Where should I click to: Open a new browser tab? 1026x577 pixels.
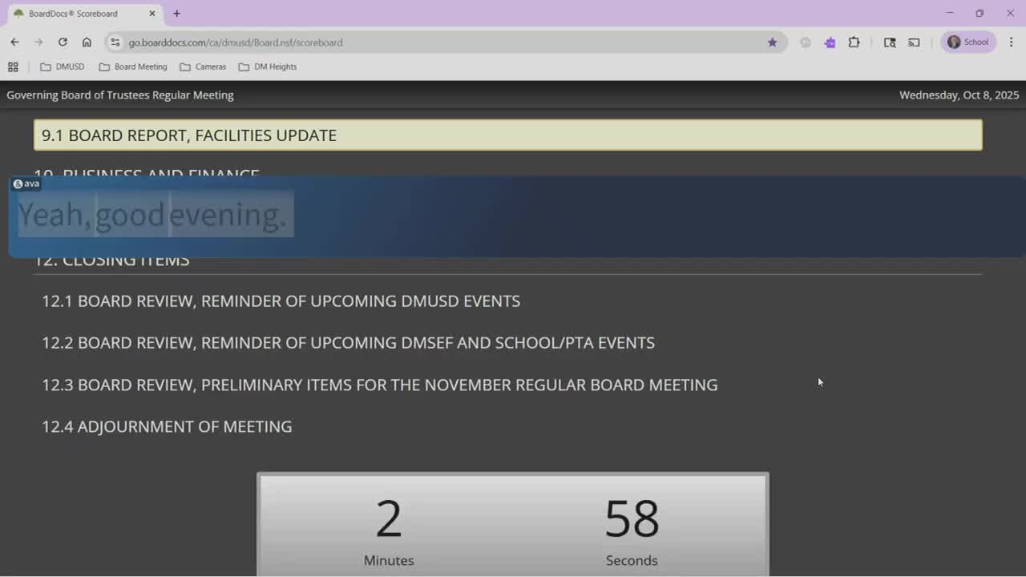tap(176, 14)
